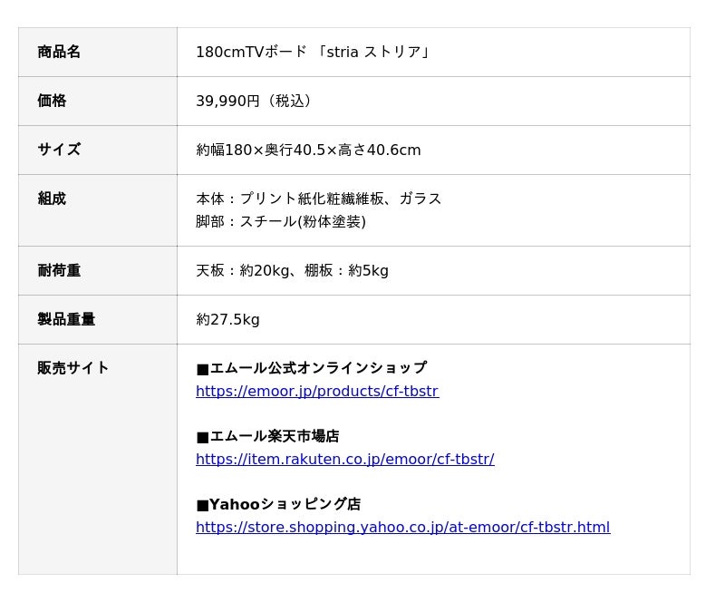Open the emoor.jp official shop link
The height and width of the screenshot is (602, 725).
[316, 392]
